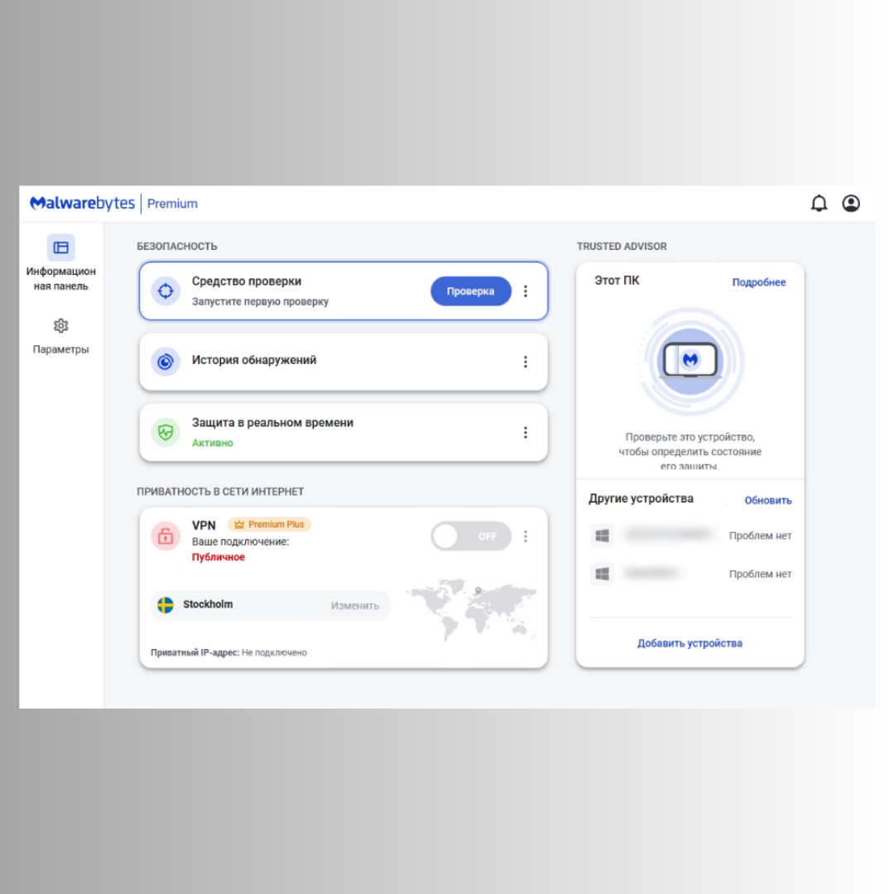Screen dimensions: 894x894
Task: Open three-dot menu for История обнаружений
Action: (526, 362)
